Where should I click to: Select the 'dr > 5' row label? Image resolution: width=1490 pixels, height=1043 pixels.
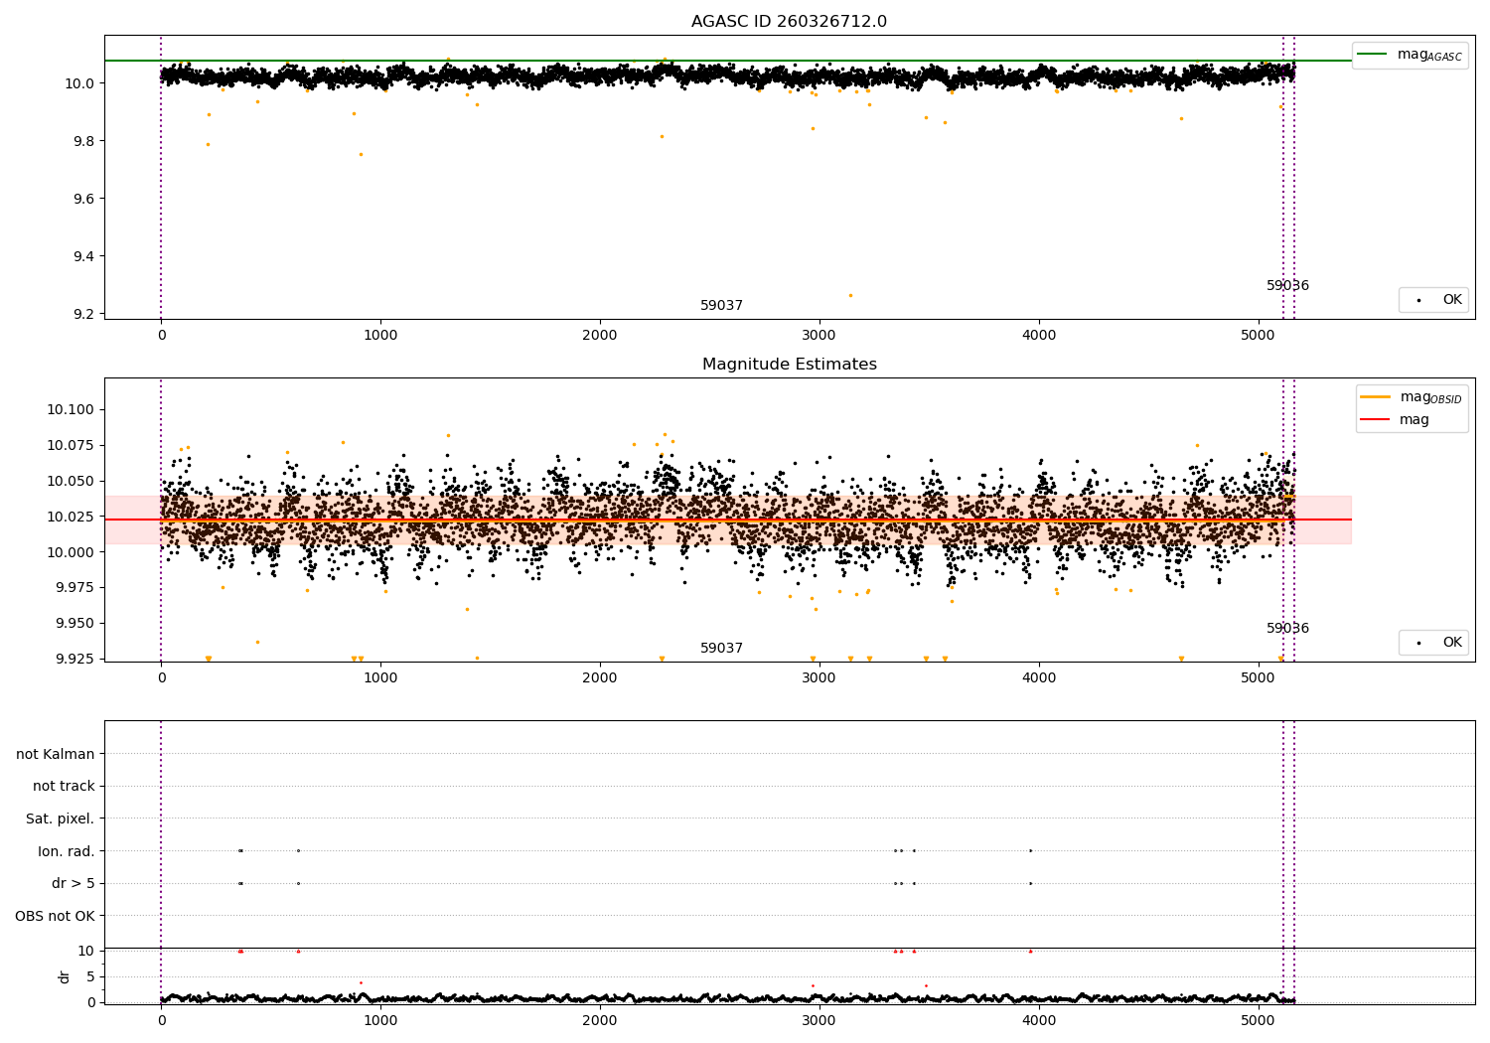click(x=74, y=883)
